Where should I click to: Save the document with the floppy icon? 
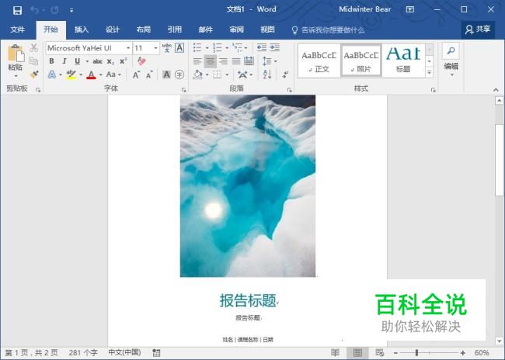pos(17,10)
